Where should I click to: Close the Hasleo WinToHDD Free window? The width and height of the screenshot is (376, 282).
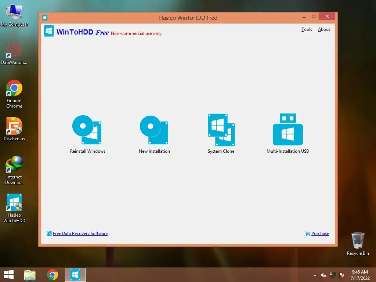tap(327, 16)
